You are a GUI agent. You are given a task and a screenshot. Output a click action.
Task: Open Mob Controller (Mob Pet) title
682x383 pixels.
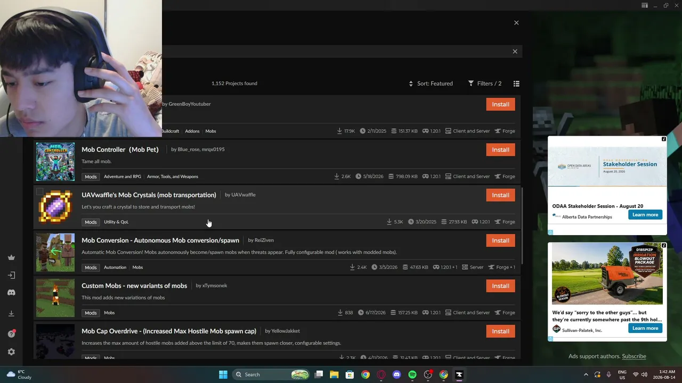pos(120,149)
